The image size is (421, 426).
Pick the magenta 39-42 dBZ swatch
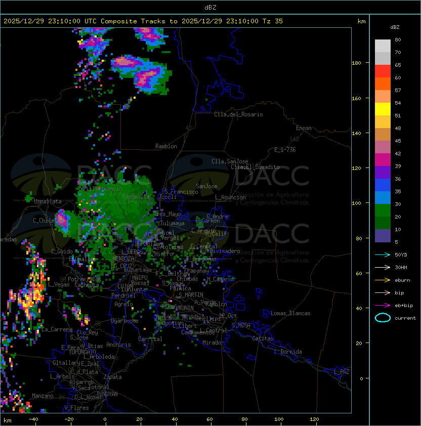[x=383, y=160]
